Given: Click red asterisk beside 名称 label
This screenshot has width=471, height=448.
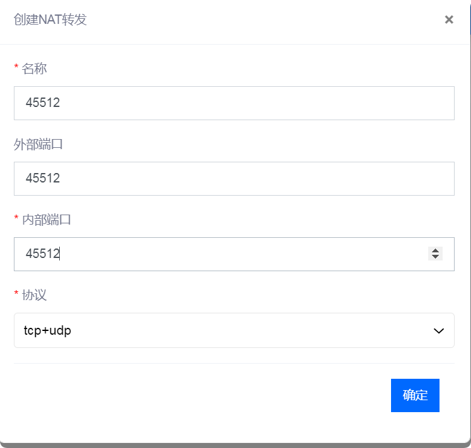Looking at the screenshot, I should point(16,67).
